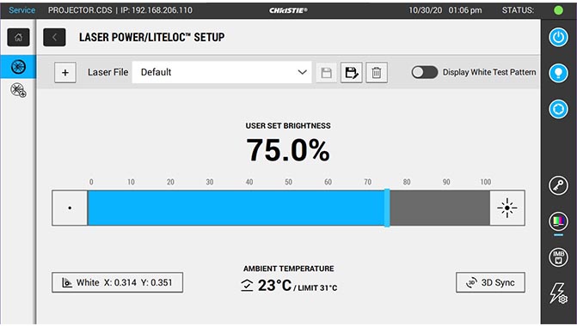Open the second laser settings sidebar icon
This screenshot has height=326, width=577.
18,90
